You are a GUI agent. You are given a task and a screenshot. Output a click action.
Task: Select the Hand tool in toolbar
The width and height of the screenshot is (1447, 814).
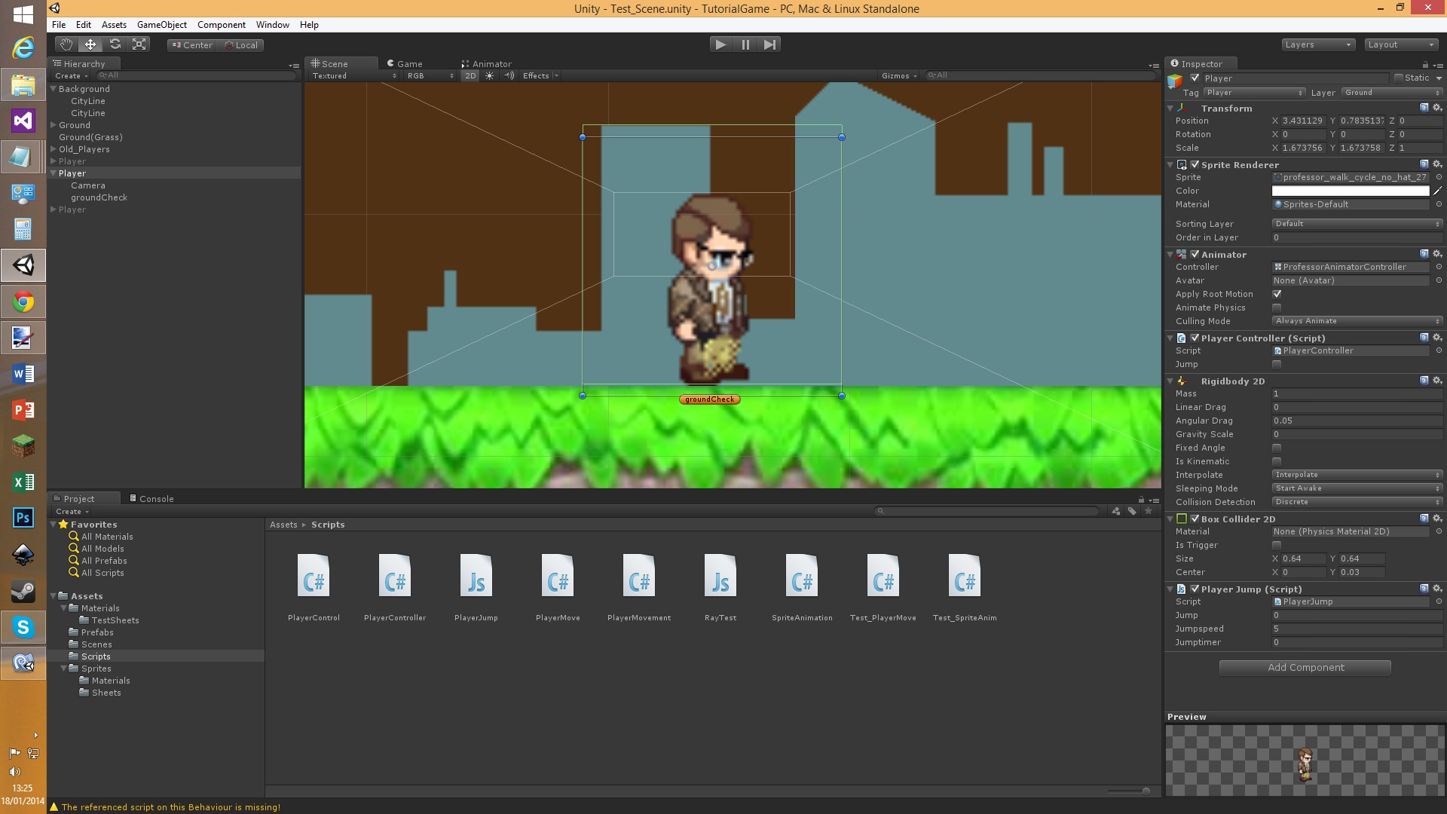tap(66, 44)
